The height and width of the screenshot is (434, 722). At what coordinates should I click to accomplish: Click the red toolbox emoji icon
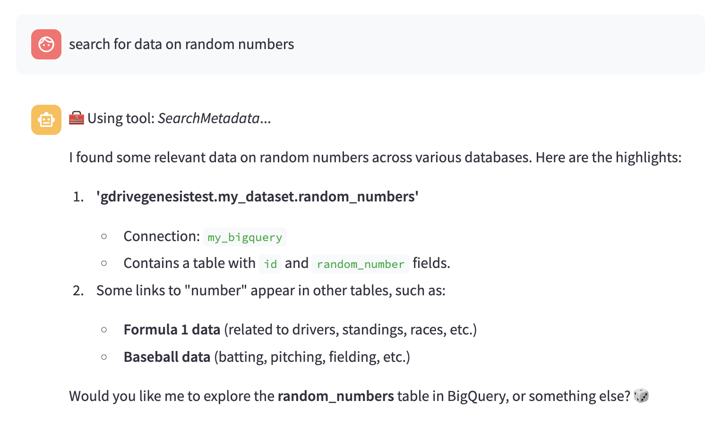[77, 118]
